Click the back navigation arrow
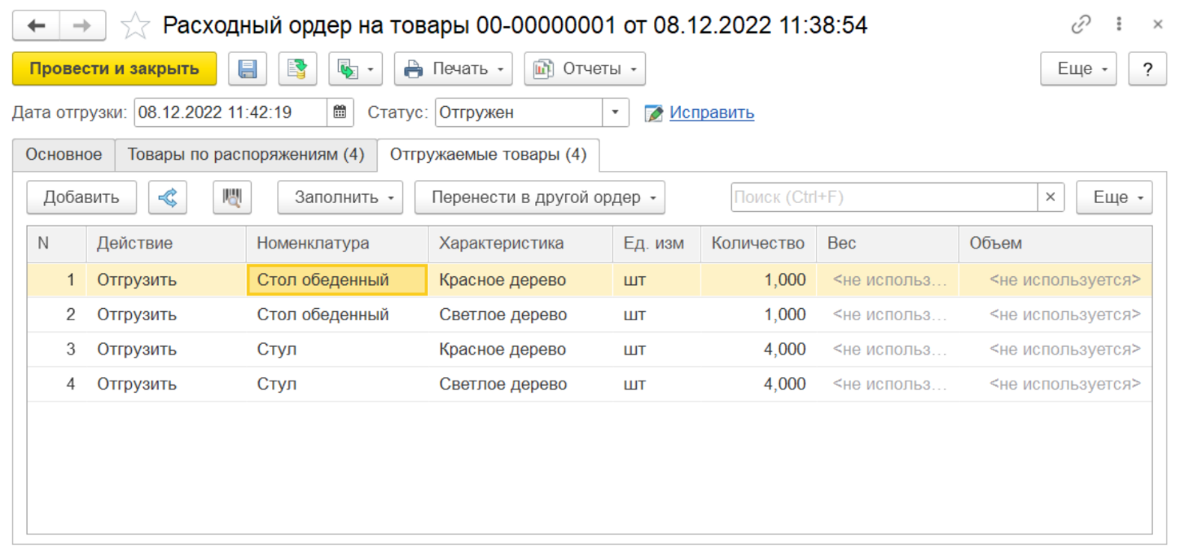 36,26
